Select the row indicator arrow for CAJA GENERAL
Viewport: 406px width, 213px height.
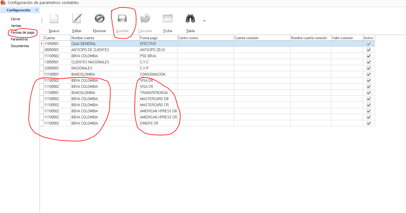pyautogui.click(x=41, y=44)
